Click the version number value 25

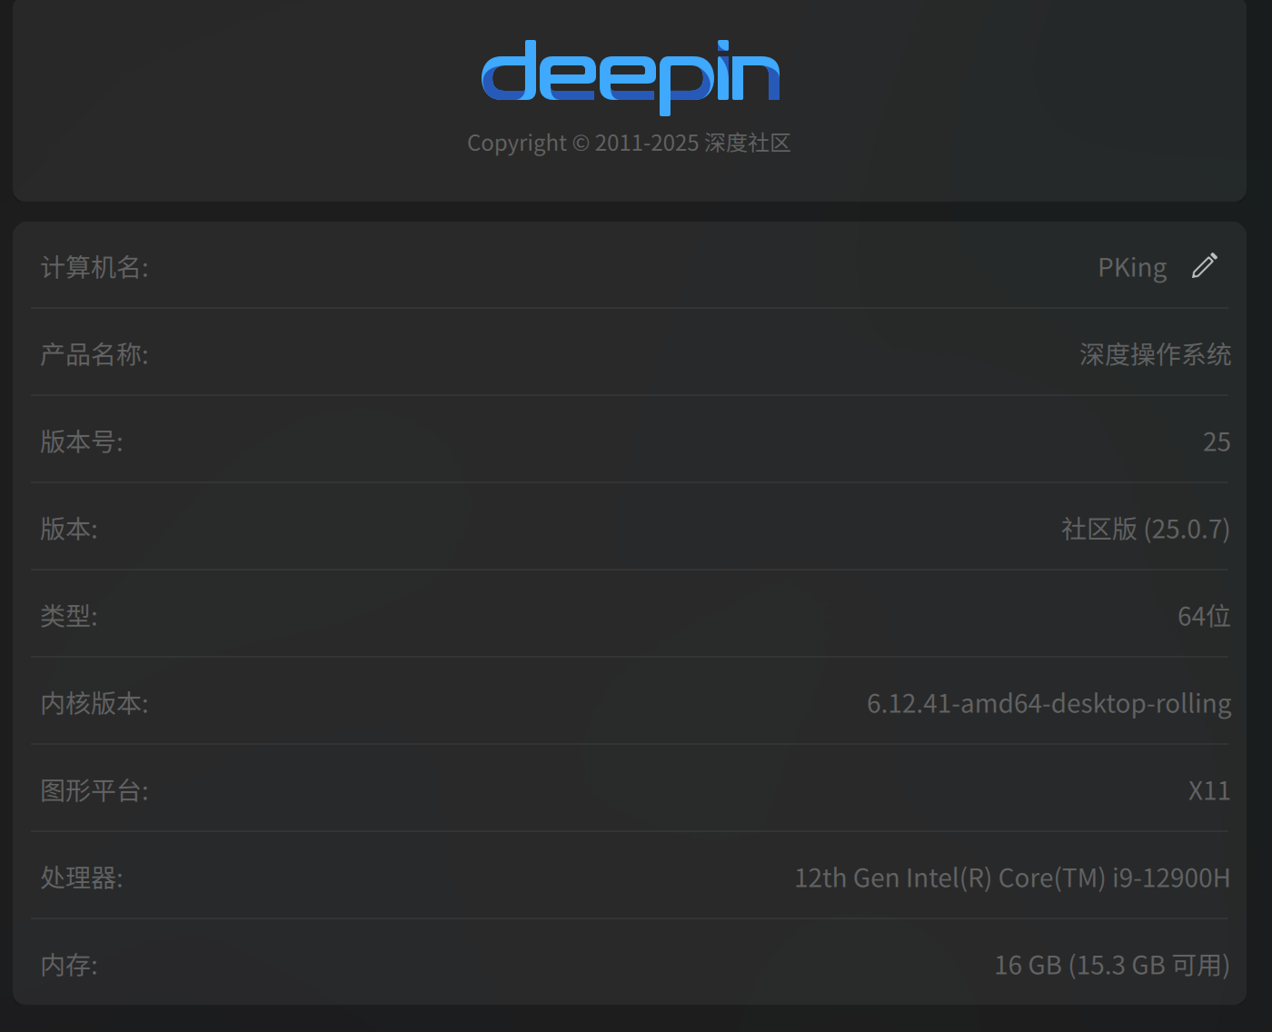1217,442
